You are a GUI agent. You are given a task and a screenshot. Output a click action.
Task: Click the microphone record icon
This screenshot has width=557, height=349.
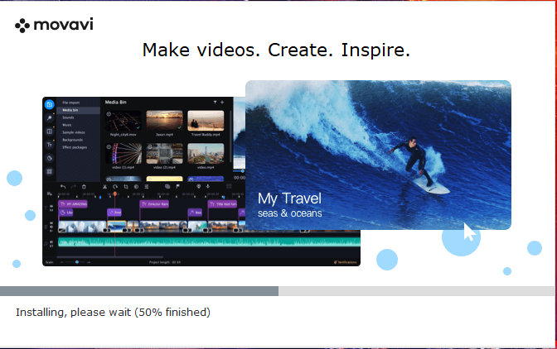coord(209,187)
